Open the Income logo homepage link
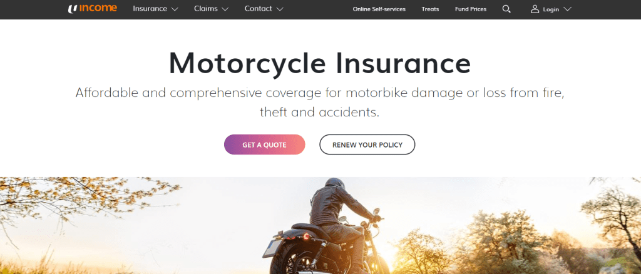Viewport: 641px width, 274px height. (93, 9)
